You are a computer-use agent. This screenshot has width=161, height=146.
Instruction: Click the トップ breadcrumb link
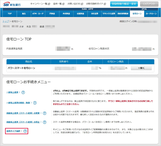(5, 21)
